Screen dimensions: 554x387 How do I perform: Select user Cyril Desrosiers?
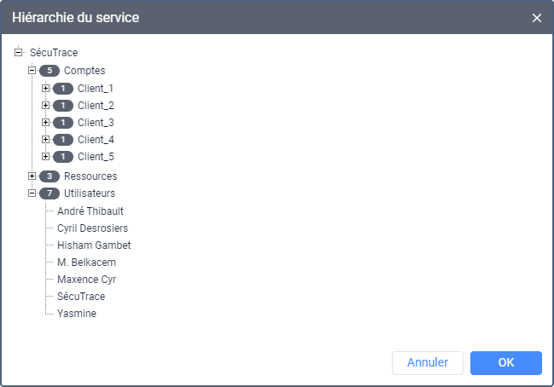[x=92, y=228]
